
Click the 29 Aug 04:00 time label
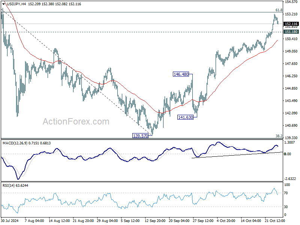[x=107, y=220]
